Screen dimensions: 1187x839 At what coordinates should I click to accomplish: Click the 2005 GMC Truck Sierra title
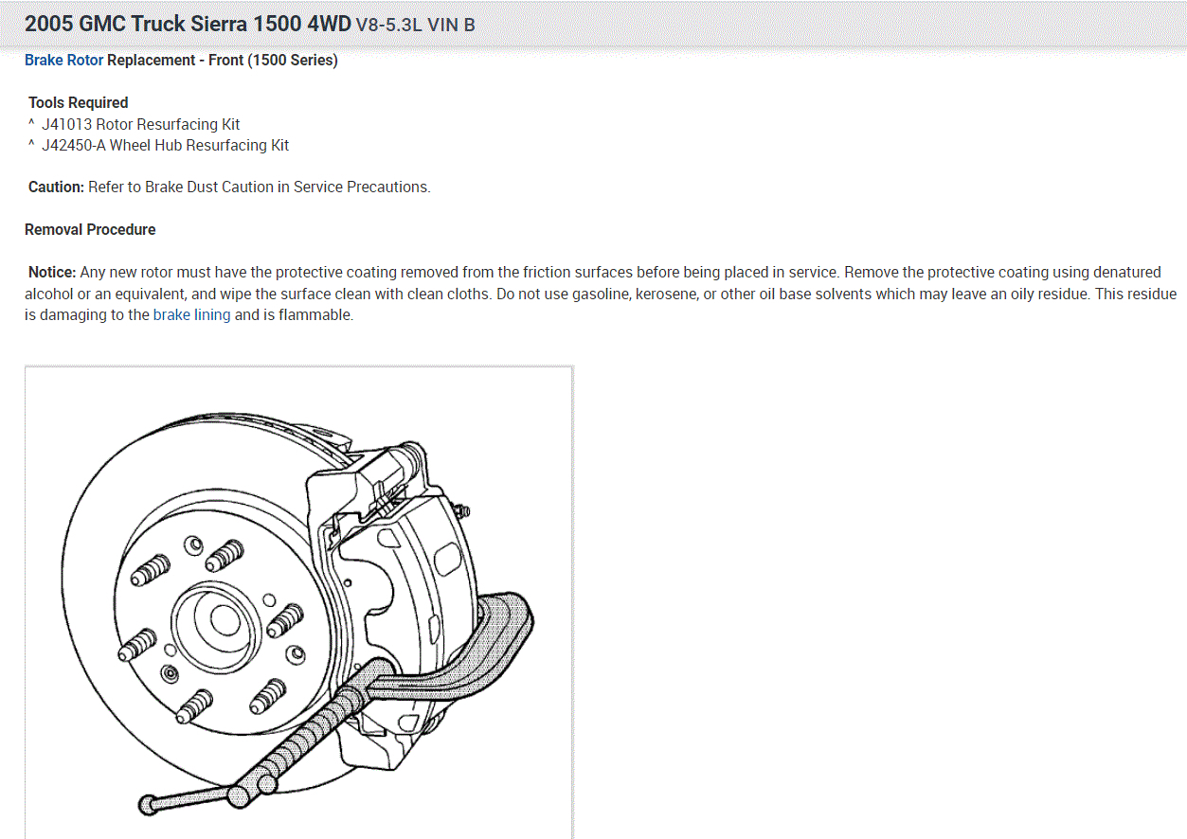pyautogui.click(x=188, y=25)
